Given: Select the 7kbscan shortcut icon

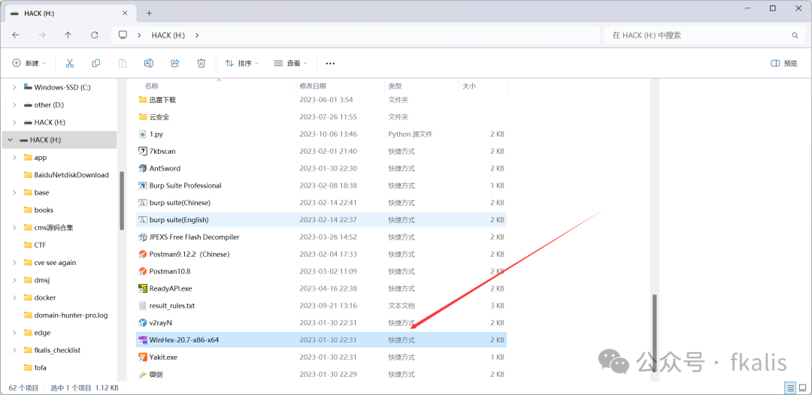Looking at the screenshot, I should (143, 151).
